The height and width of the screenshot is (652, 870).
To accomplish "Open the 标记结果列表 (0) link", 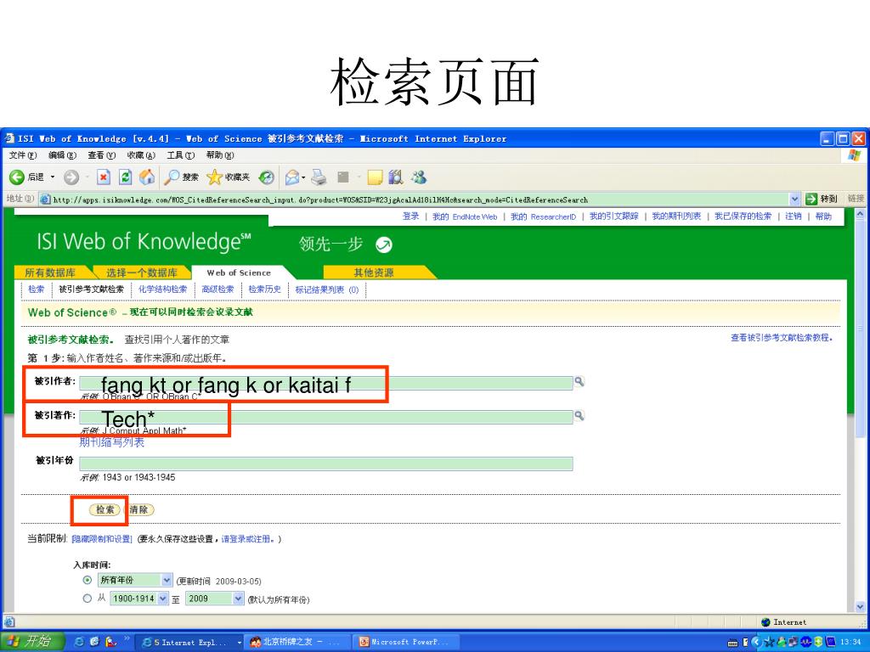I will point(327,289).
